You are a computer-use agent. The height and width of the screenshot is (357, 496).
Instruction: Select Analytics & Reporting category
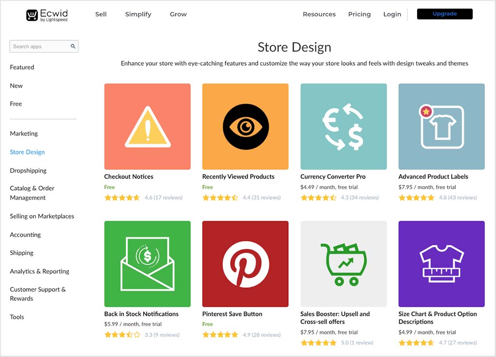(40, 271)
